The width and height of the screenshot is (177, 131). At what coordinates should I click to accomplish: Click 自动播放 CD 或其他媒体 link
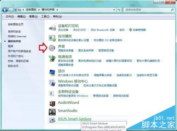[x=108, y=40]
